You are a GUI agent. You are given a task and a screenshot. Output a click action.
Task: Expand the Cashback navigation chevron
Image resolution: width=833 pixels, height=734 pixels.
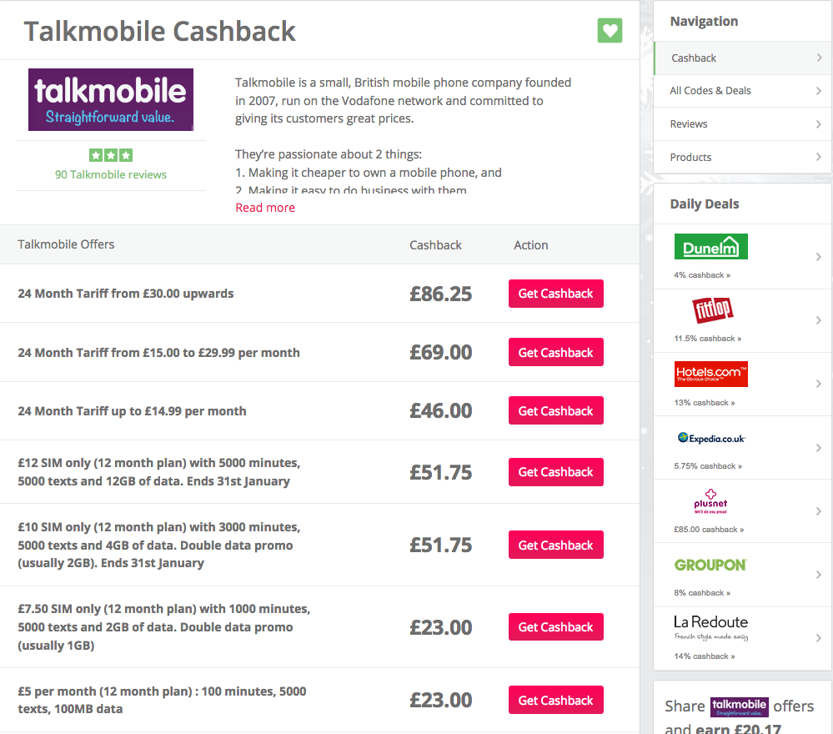(x=819, y=58)
